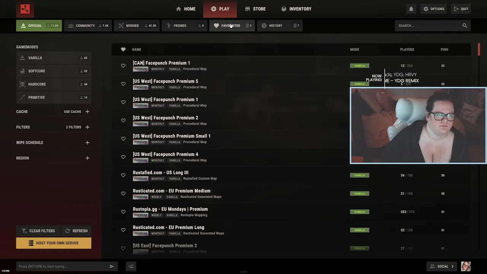Viewport: 487px width, 274px height.
Task: Go to the Home menu
Action: [186, 9]
